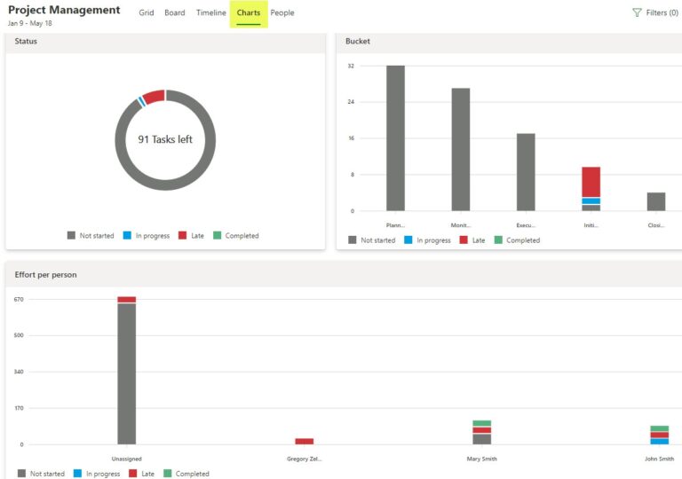
Task: Click In progress swatch in Bucket legend
Action: (x=408, y=239)
